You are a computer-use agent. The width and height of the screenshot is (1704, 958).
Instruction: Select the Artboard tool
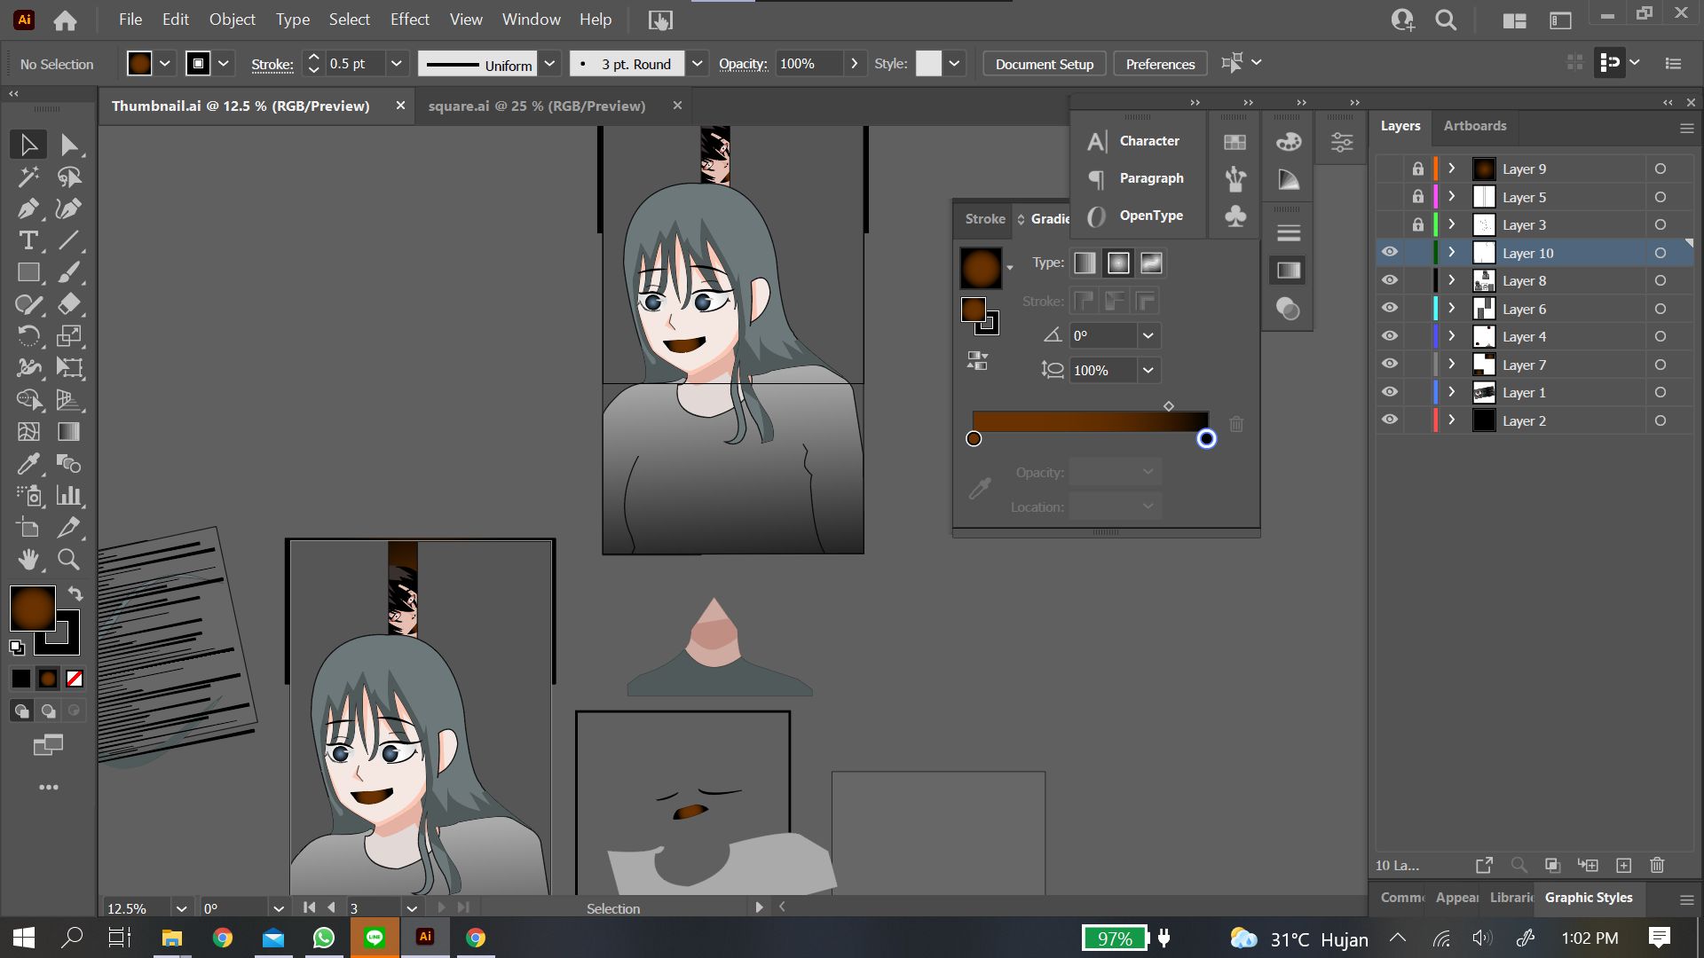28,528
